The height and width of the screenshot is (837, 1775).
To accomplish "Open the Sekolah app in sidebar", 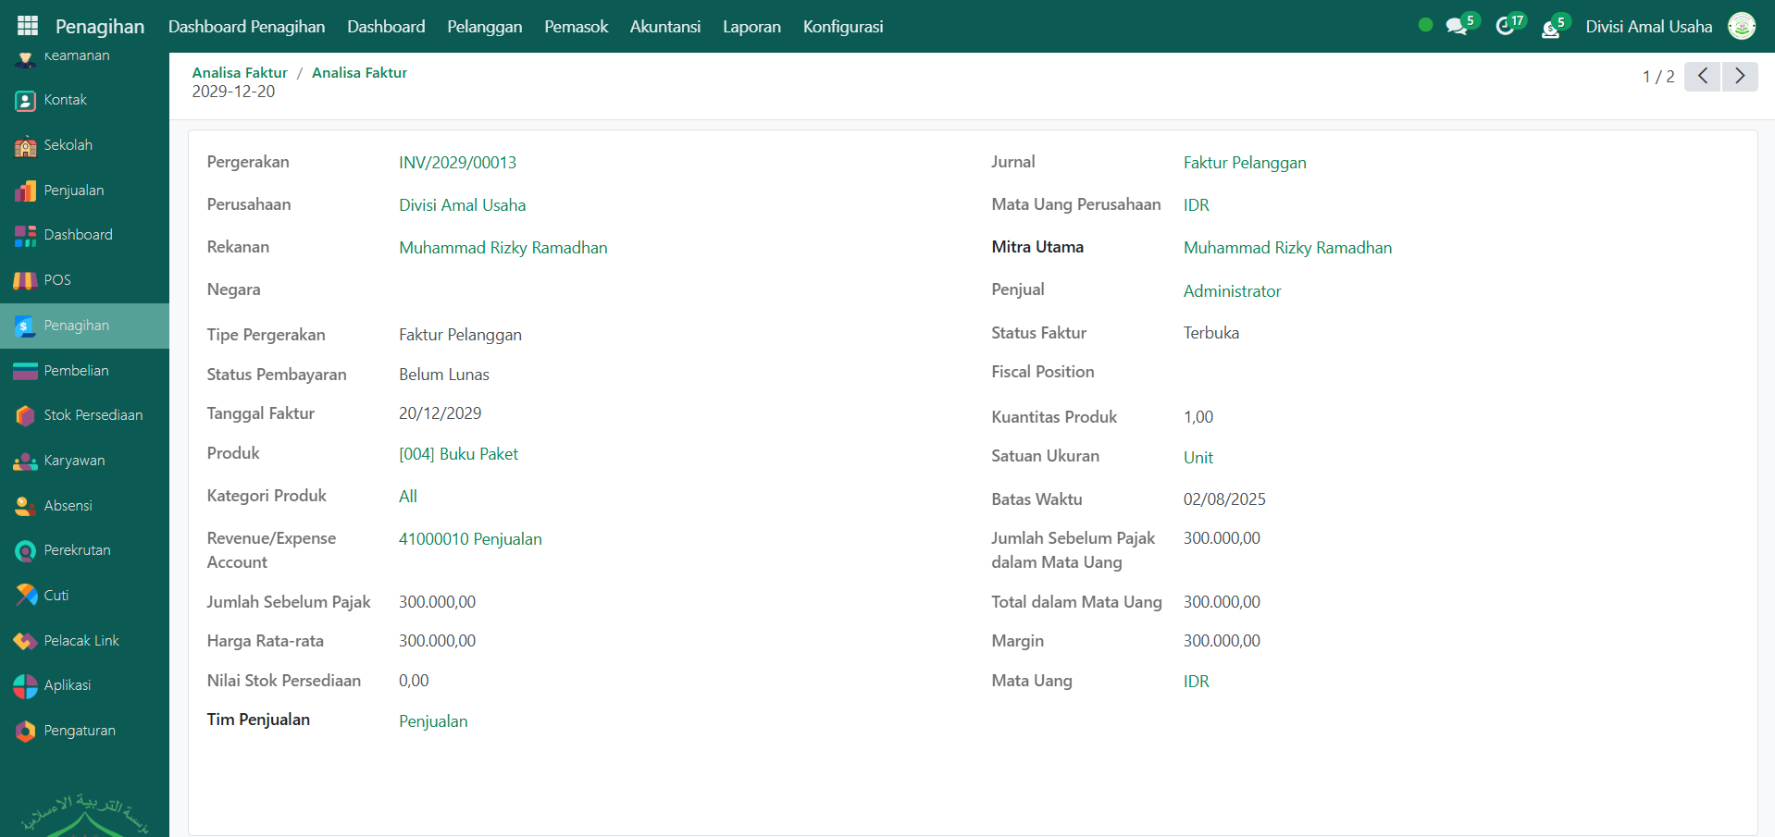I will tap(68, 145).
